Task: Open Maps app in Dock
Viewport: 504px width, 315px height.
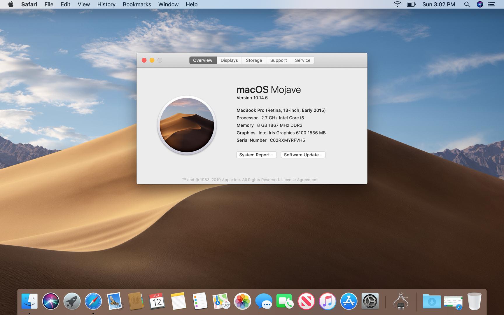Action: (x=221, y=301)
